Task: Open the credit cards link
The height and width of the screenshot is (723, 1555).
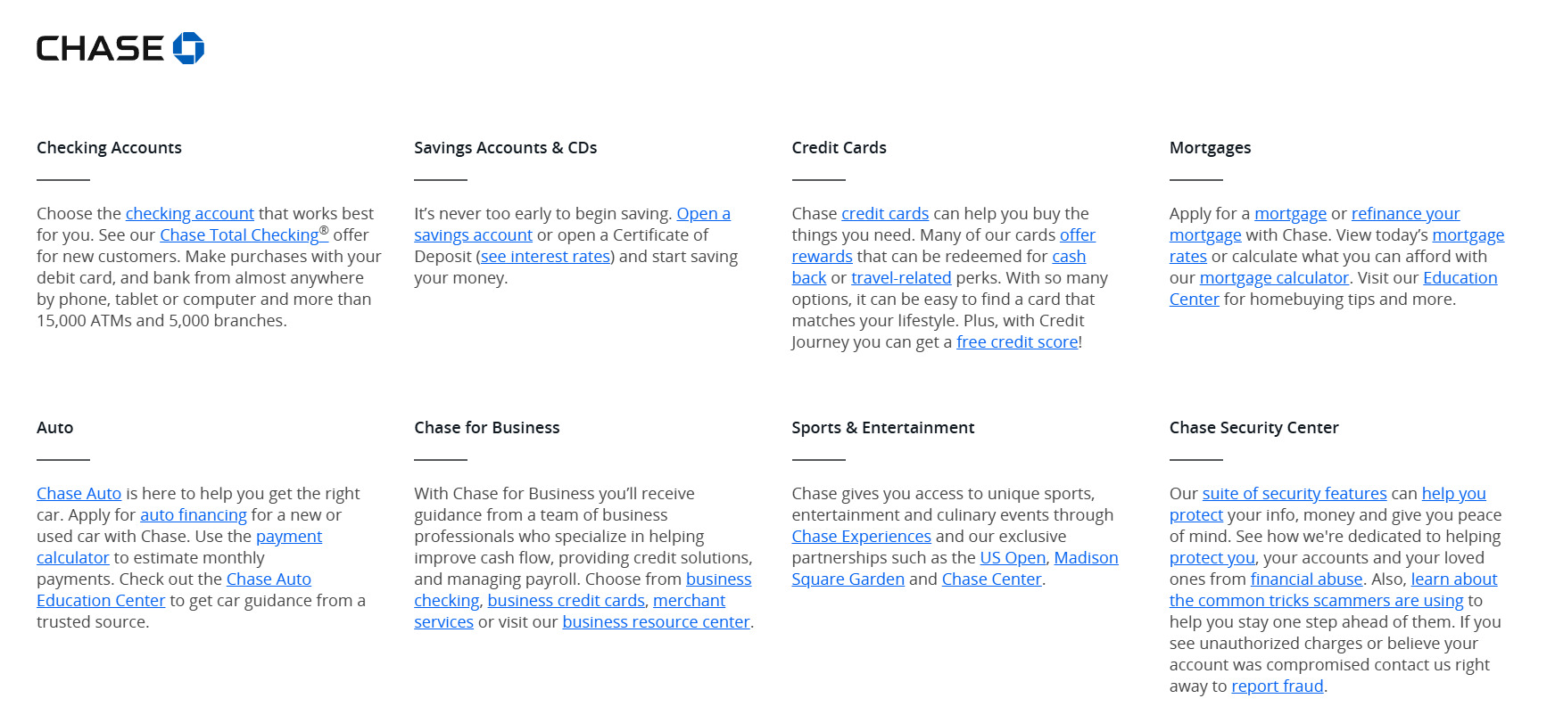Action: coord(884,214)
